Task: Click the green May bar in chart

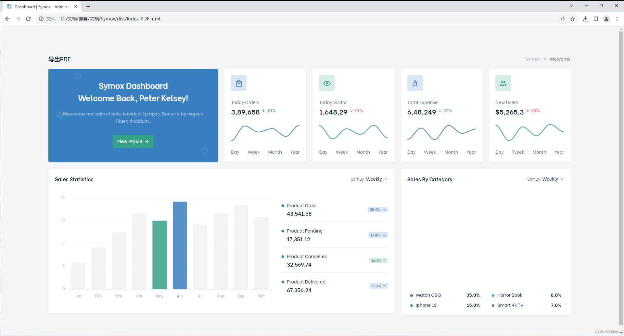Action: point(159,255)
